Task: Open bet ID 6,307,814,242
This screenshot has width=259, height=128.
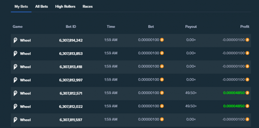Action: [71, 41]
